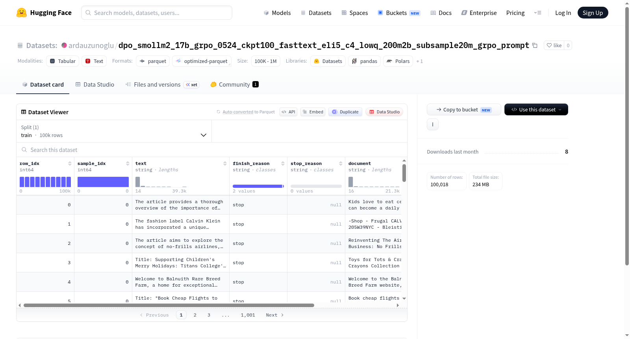Screen dimensions: 630x339
Task: Sort by row_idx column sort icon
Action: pyautogui.click(x=70, y=163)
